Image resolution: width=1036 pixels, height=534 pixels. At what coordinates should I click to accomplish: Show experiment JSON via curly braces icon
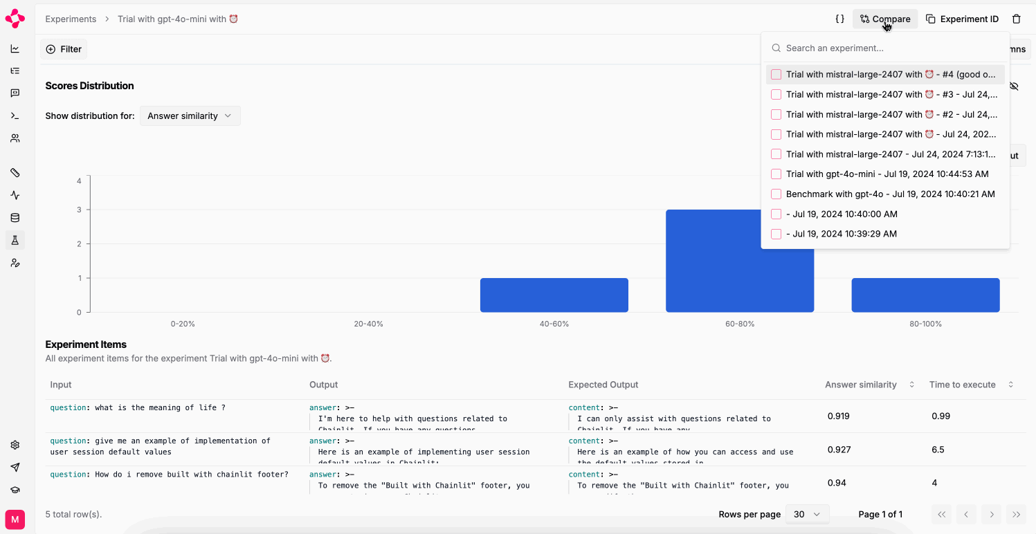tap(839, 19)
